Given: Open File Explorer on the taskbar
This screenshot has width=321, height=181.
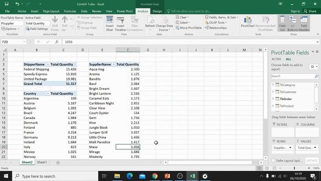Looking at the screenshot, I should pyautogui.click(x=117, y=176).
